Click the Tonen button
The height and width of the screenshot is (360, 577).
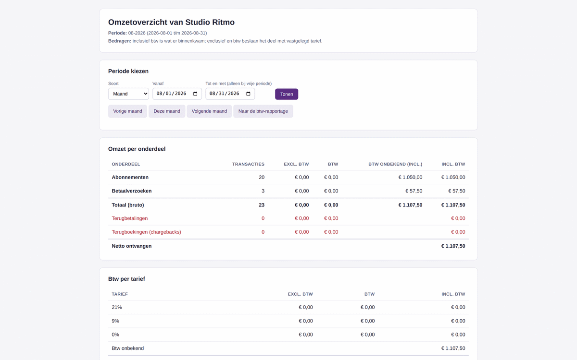pos(287,94)
